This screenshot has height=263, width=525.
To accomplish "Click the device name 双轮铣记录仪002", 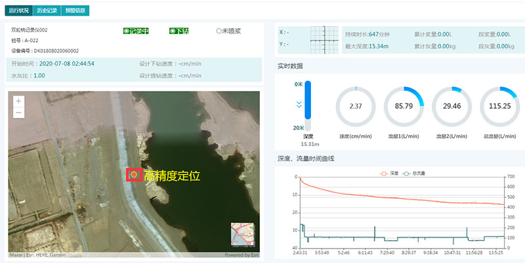I will pos(29,30).
